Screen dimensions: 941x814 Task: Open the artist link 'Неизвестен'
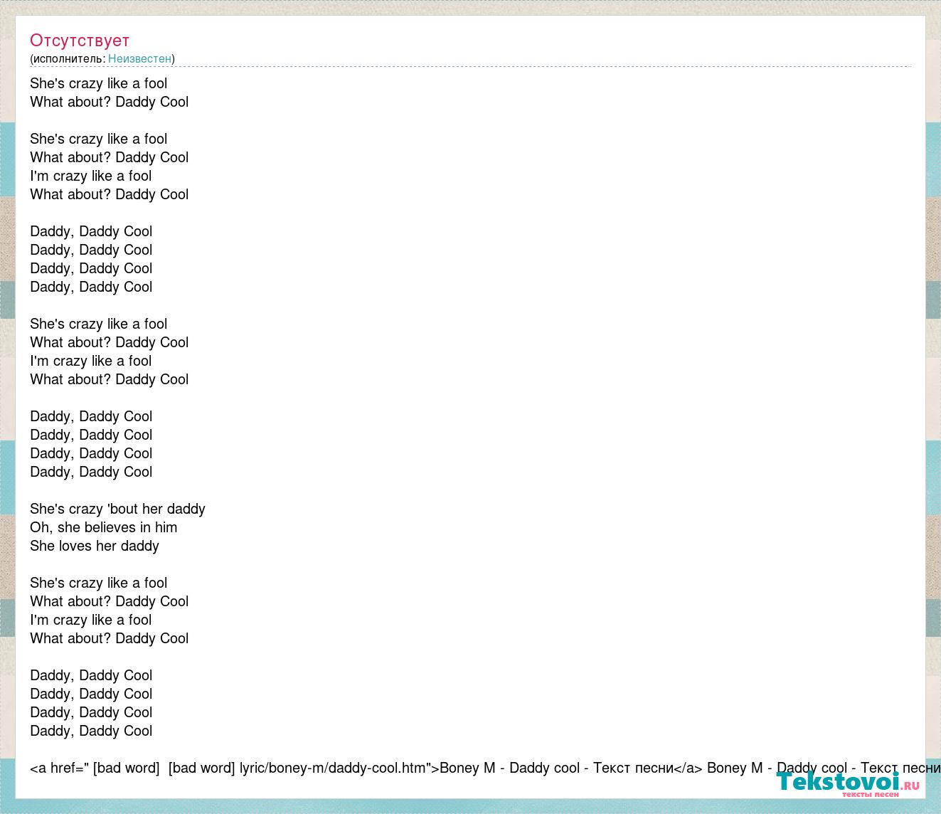pos(139,58)
